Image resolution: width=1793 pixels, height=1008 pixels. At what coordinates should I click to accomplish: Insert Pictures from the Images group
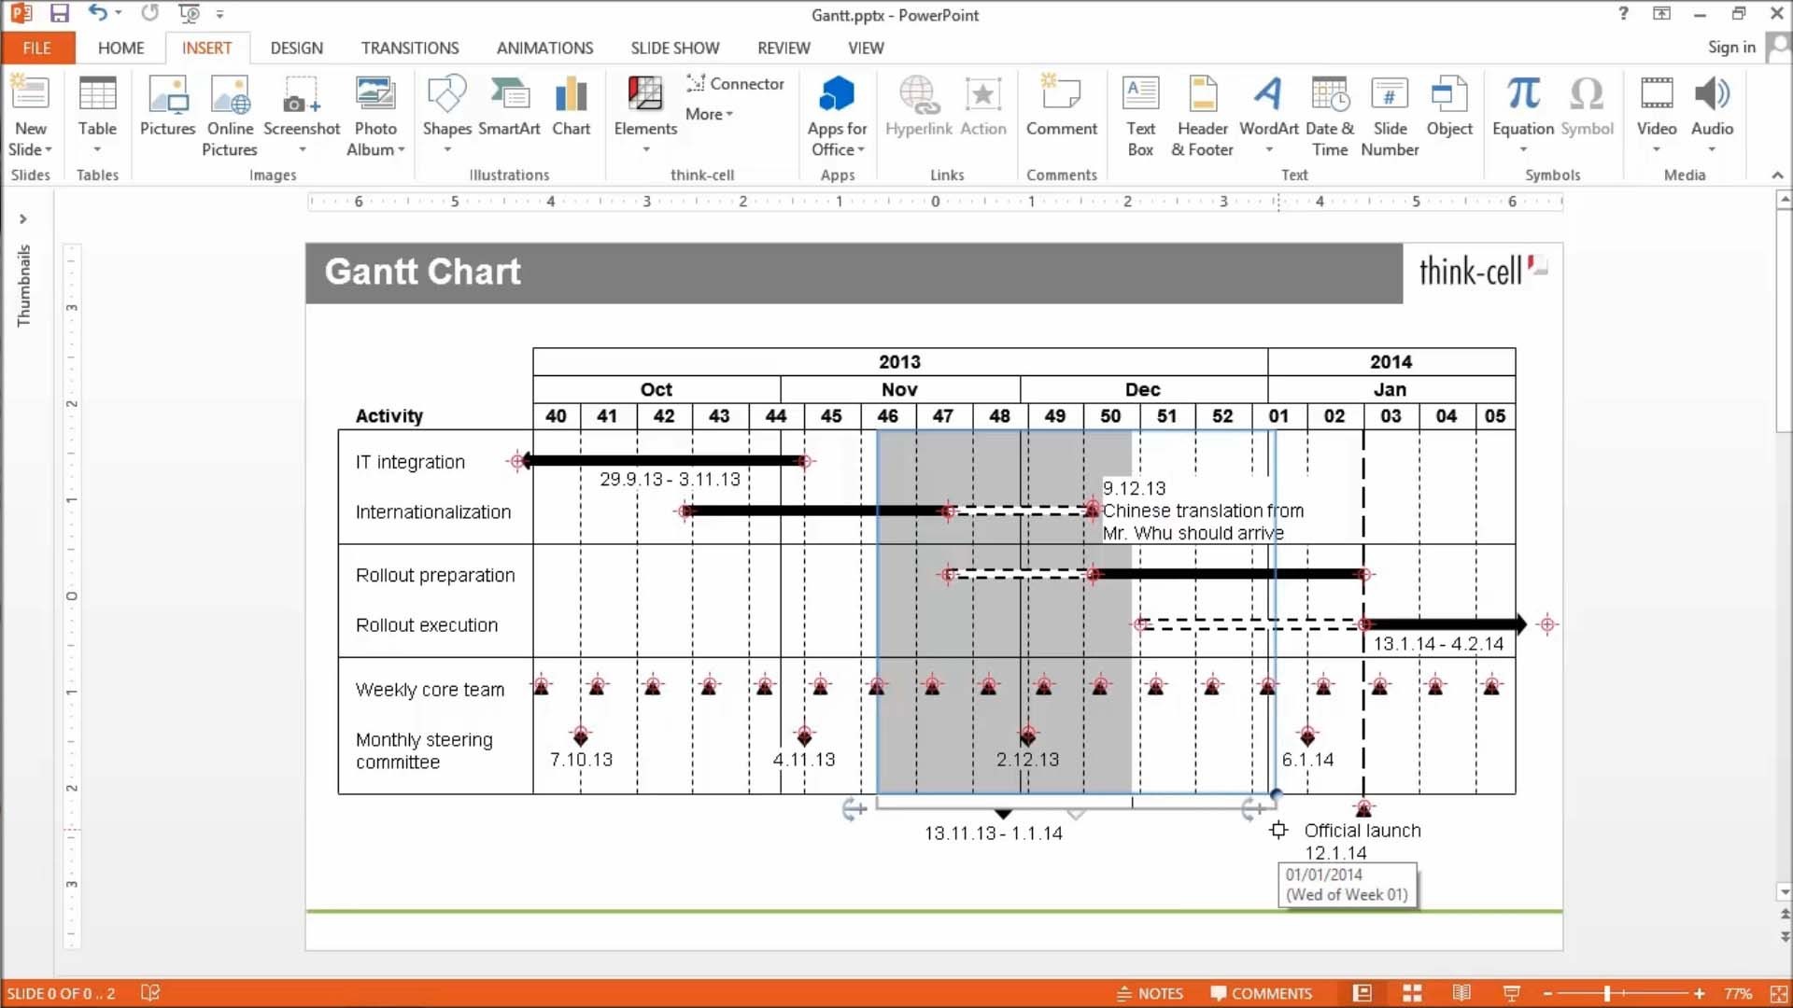click(x=167, y=105)
